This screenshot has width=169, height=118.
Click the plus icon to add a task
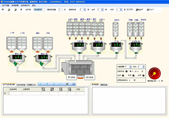coord(54,84)
